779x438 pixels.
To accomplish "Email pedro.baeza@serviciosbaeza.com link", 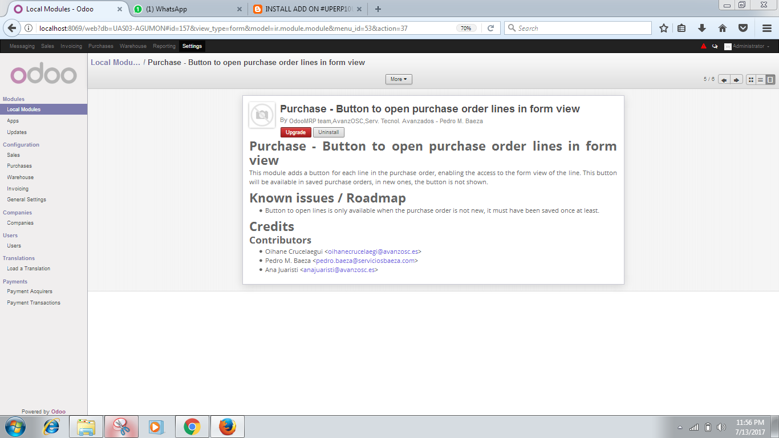I will [x=366, y=261].
